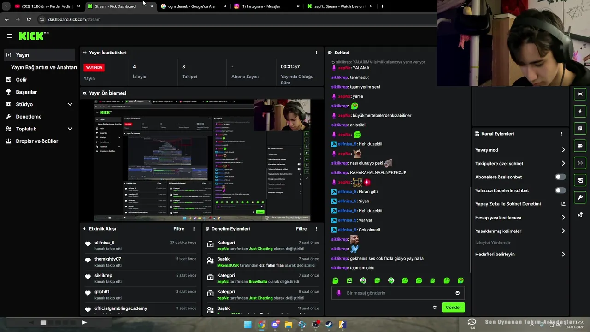Toggle stream stats broadcast icon in right strip

click(580, 163)
